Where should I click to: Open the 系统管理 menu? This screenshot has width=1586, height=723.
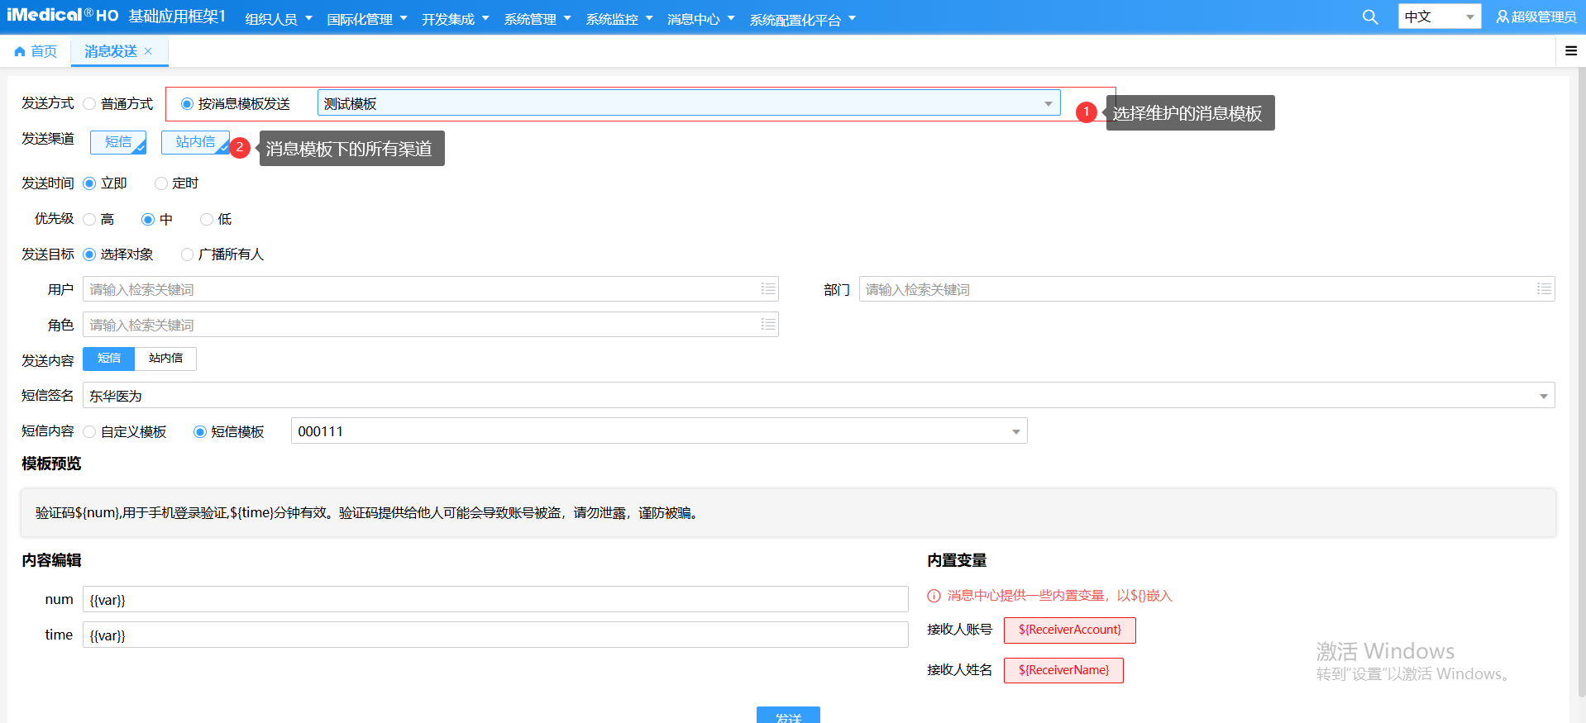tap(537, 19)
